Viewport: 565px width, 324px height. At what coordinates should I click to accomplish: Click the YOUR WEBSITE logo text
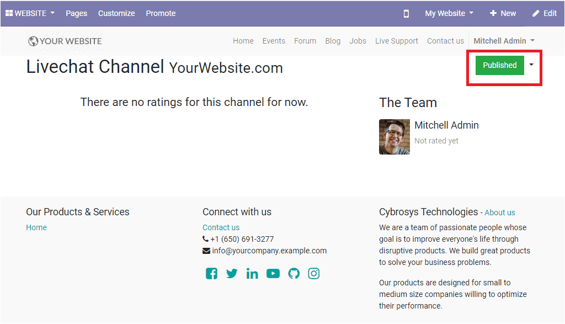71,41
